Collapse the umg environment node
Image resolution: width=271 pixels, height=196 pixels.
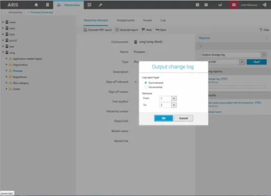click(x=3, y=52)
